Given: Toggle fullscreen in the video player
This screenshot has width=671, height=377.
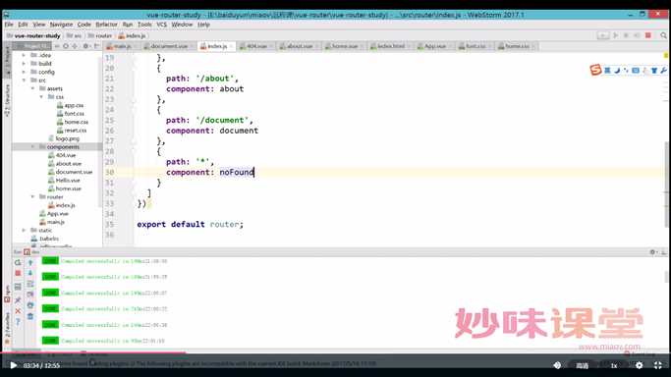Looking at the screenshot, I should pyautogui.click(x=657, y=365).
